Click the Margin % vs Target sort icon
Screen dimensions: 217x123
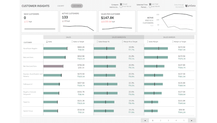tap(122, 42)
